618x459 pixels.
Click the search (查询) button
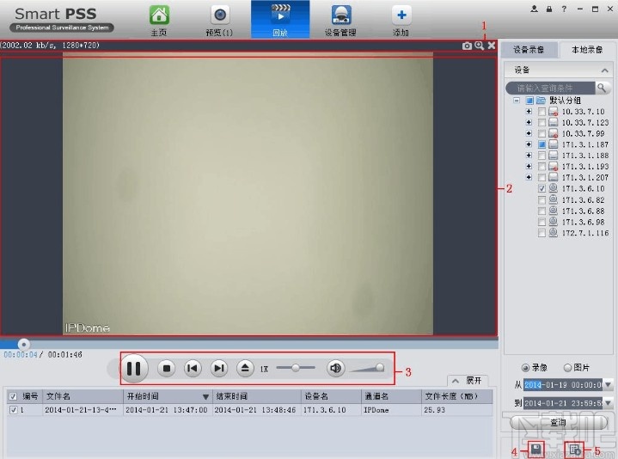click(559, 422)
